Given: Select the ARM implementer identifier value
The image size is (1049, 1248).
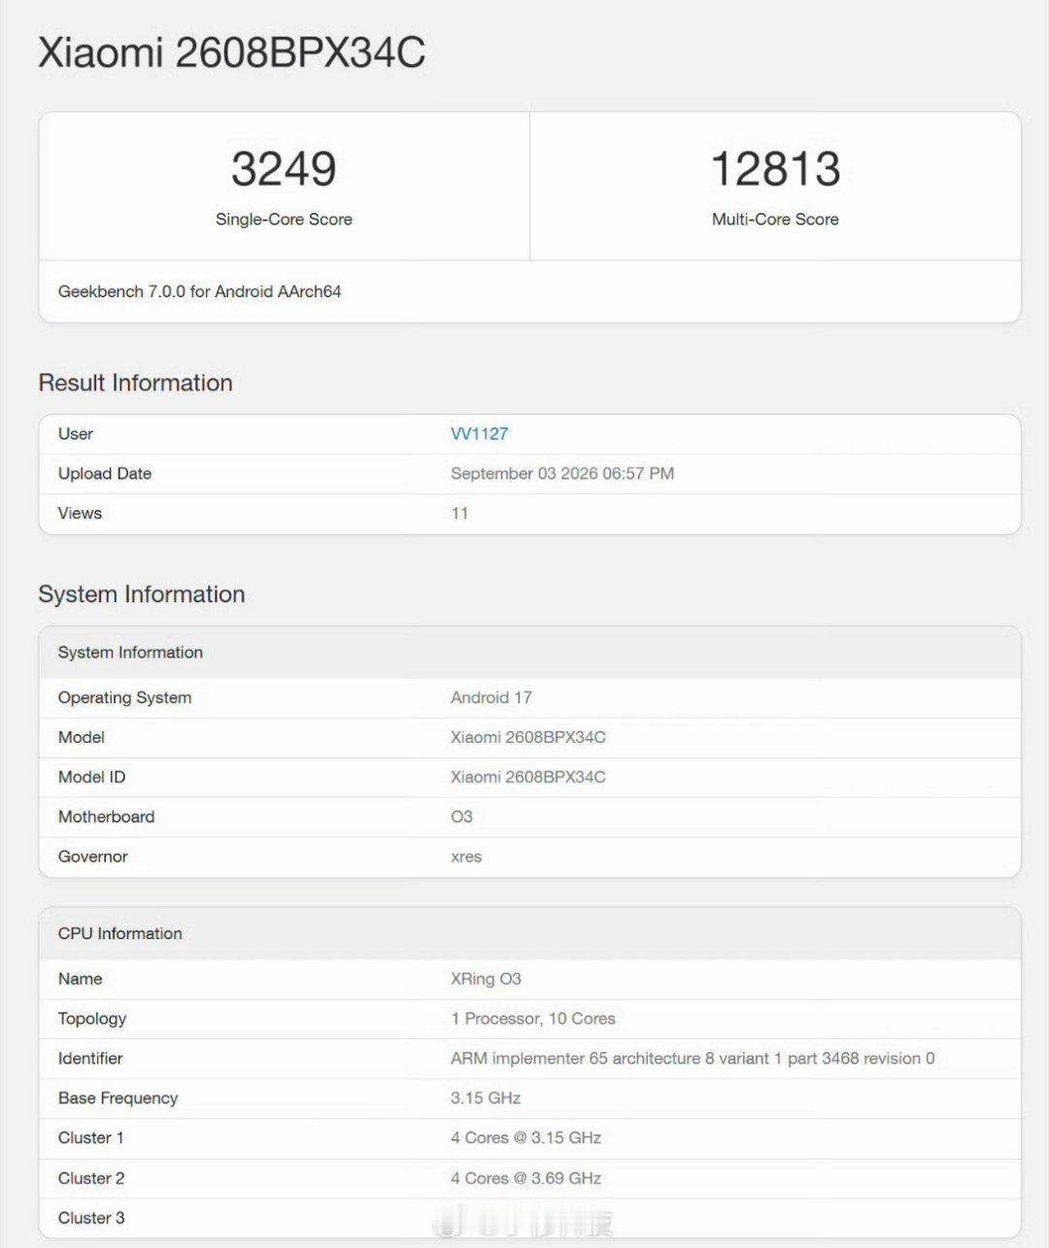Looking at the screenshot, I should 693,1059.
